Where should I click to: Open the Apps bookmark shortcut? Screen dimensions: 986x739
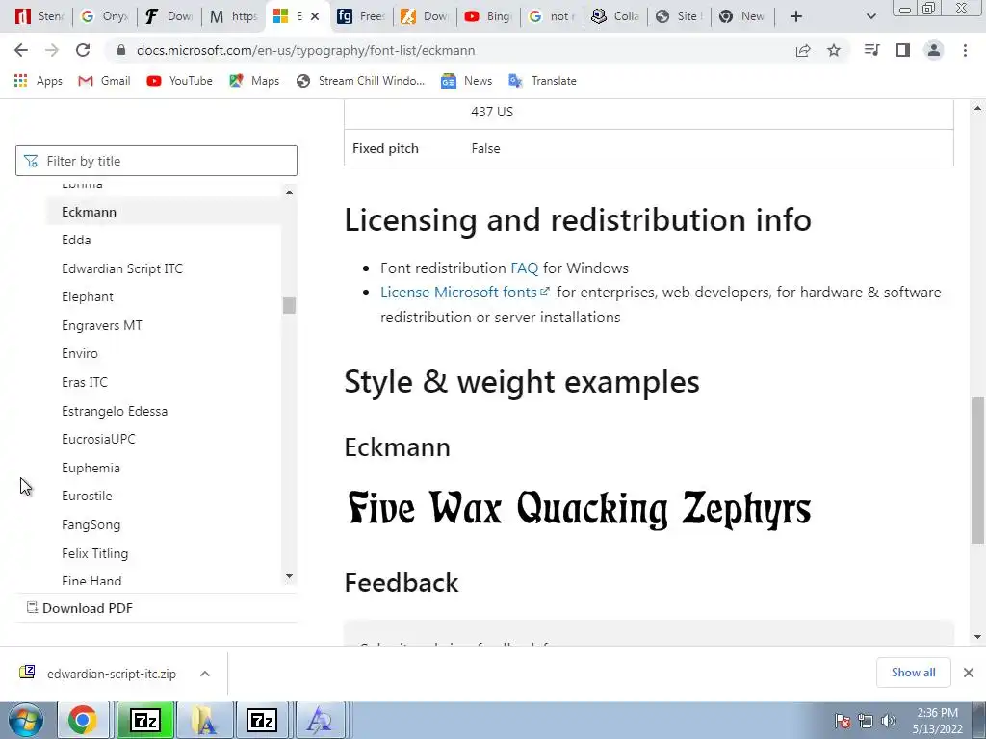click(x=39, y=81)
